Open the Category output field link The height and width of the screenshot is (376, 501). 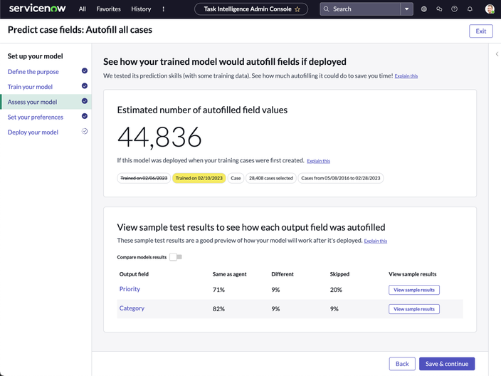(132, 308)
